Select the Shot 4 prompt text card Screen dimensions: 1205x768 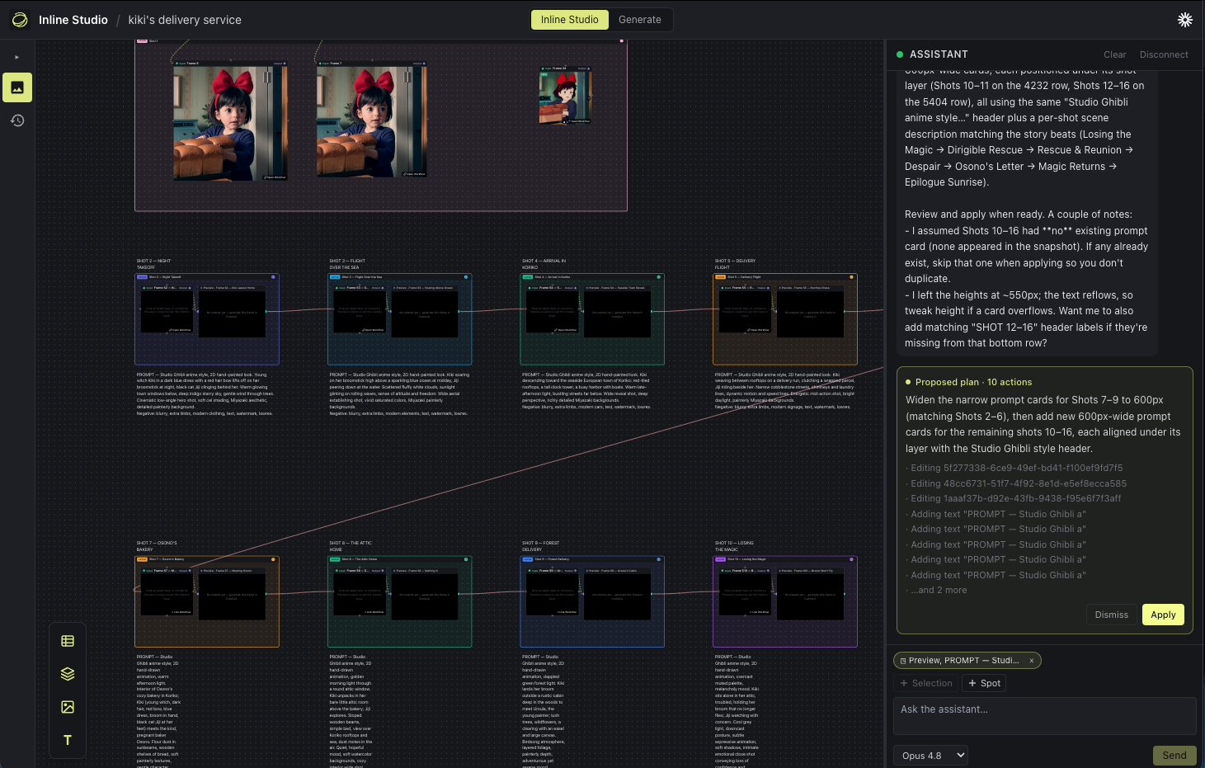click(x=592, y=390)
